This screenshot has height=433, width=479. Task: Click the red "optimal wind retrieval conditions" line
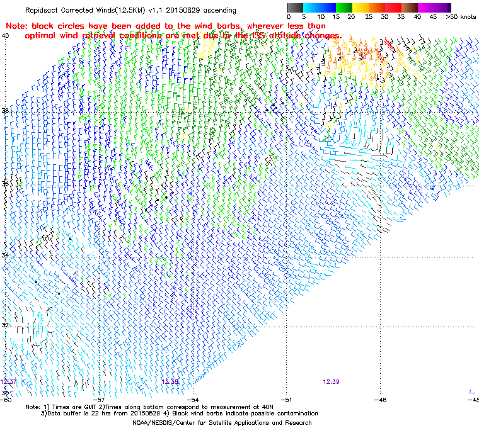pos(183,36)
